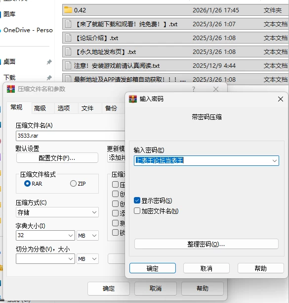The image size is (289, 303).
Task: Enable the 加密文件名 checkbox
Action: [137, 211]
